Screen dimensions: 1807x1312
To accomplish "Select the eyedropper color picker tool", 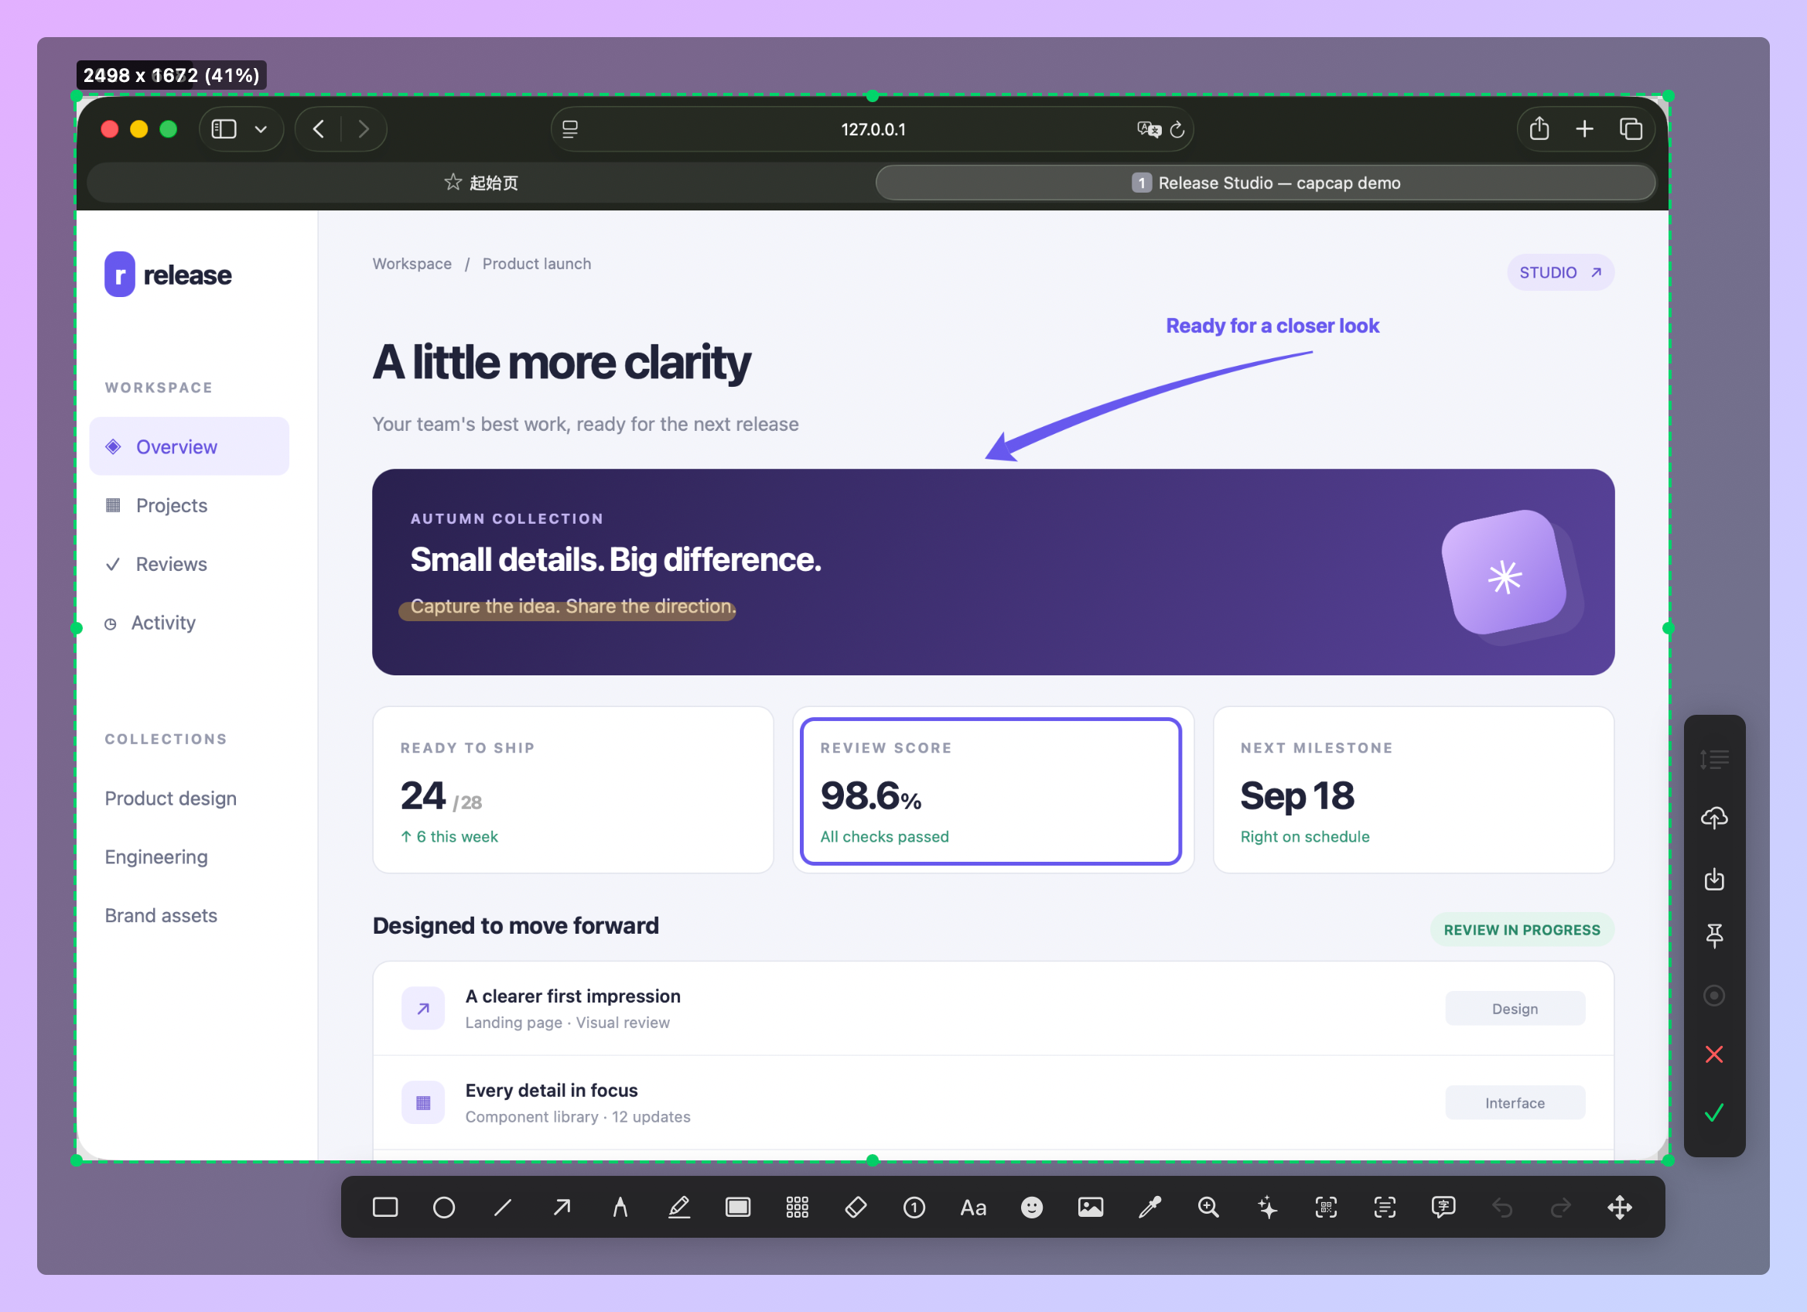I will (1149, 1207).
